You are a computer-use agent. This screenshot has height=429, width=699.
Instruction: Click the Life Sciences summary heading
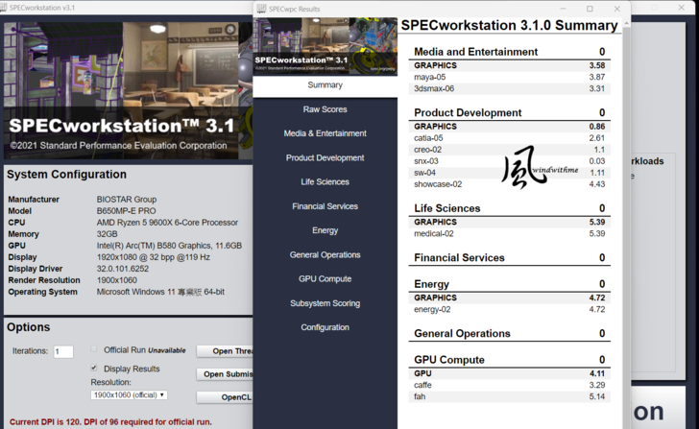tap(447, 208)
